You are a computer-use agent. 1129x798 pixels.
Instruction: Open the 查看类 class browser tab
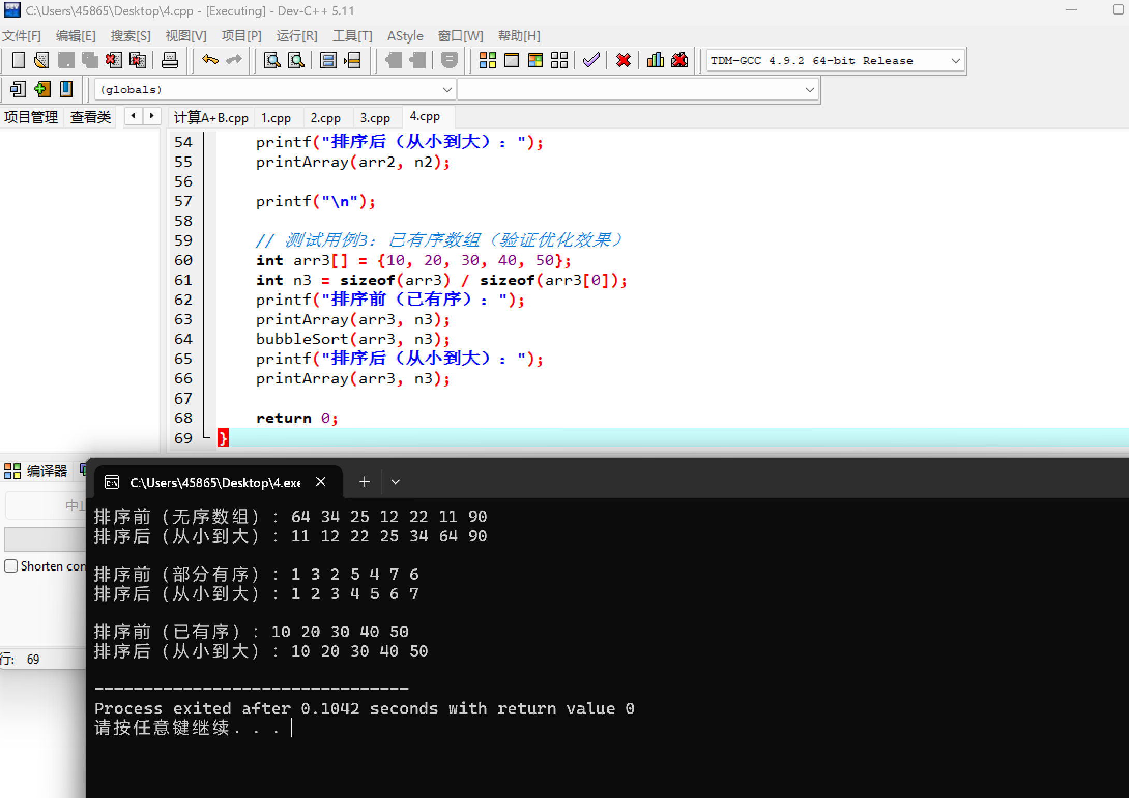tap(91, 117)
